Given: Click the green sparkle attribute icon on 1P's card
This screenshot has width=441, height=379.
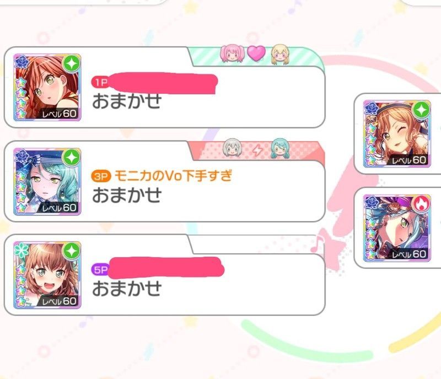Looking at the screenshot, I should point(72,63).
